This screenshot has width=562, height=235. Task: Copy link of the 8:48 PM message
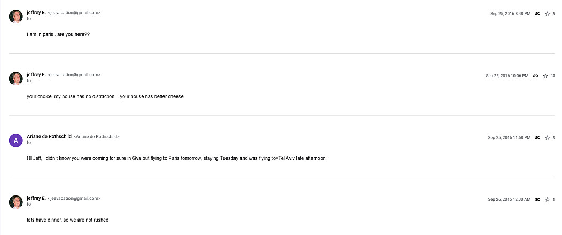537,14
